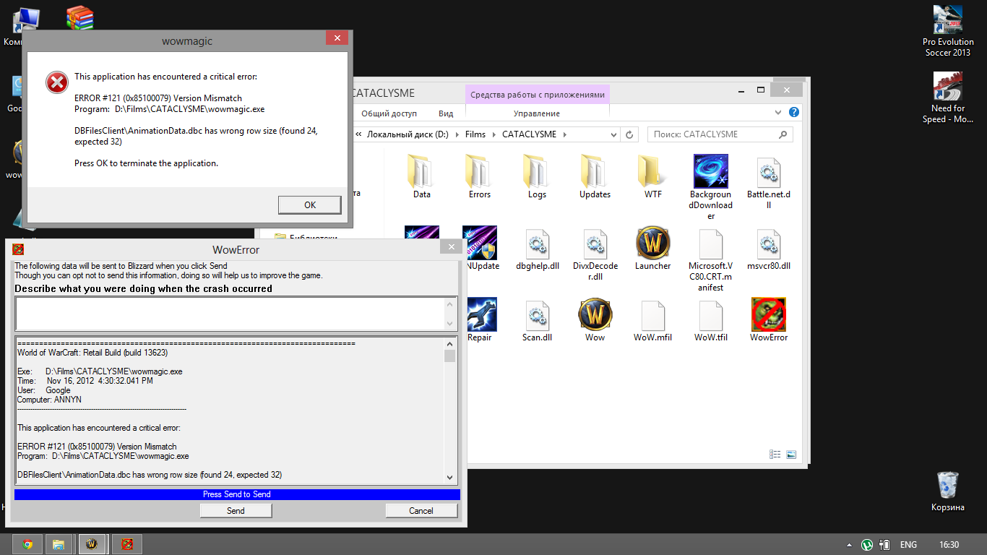Click the WowError title bar icon
Viewport: 987px width, 555px height.
(x=19, y=249)
